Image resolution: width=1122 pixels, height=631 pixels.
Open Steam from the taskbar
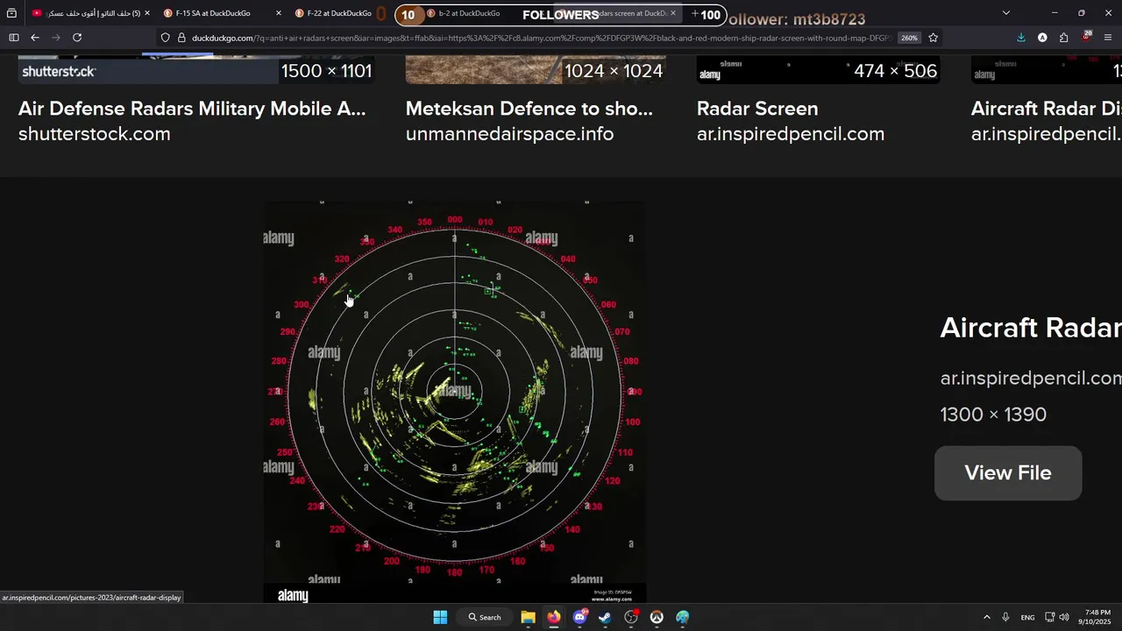[x=605, y=617]
